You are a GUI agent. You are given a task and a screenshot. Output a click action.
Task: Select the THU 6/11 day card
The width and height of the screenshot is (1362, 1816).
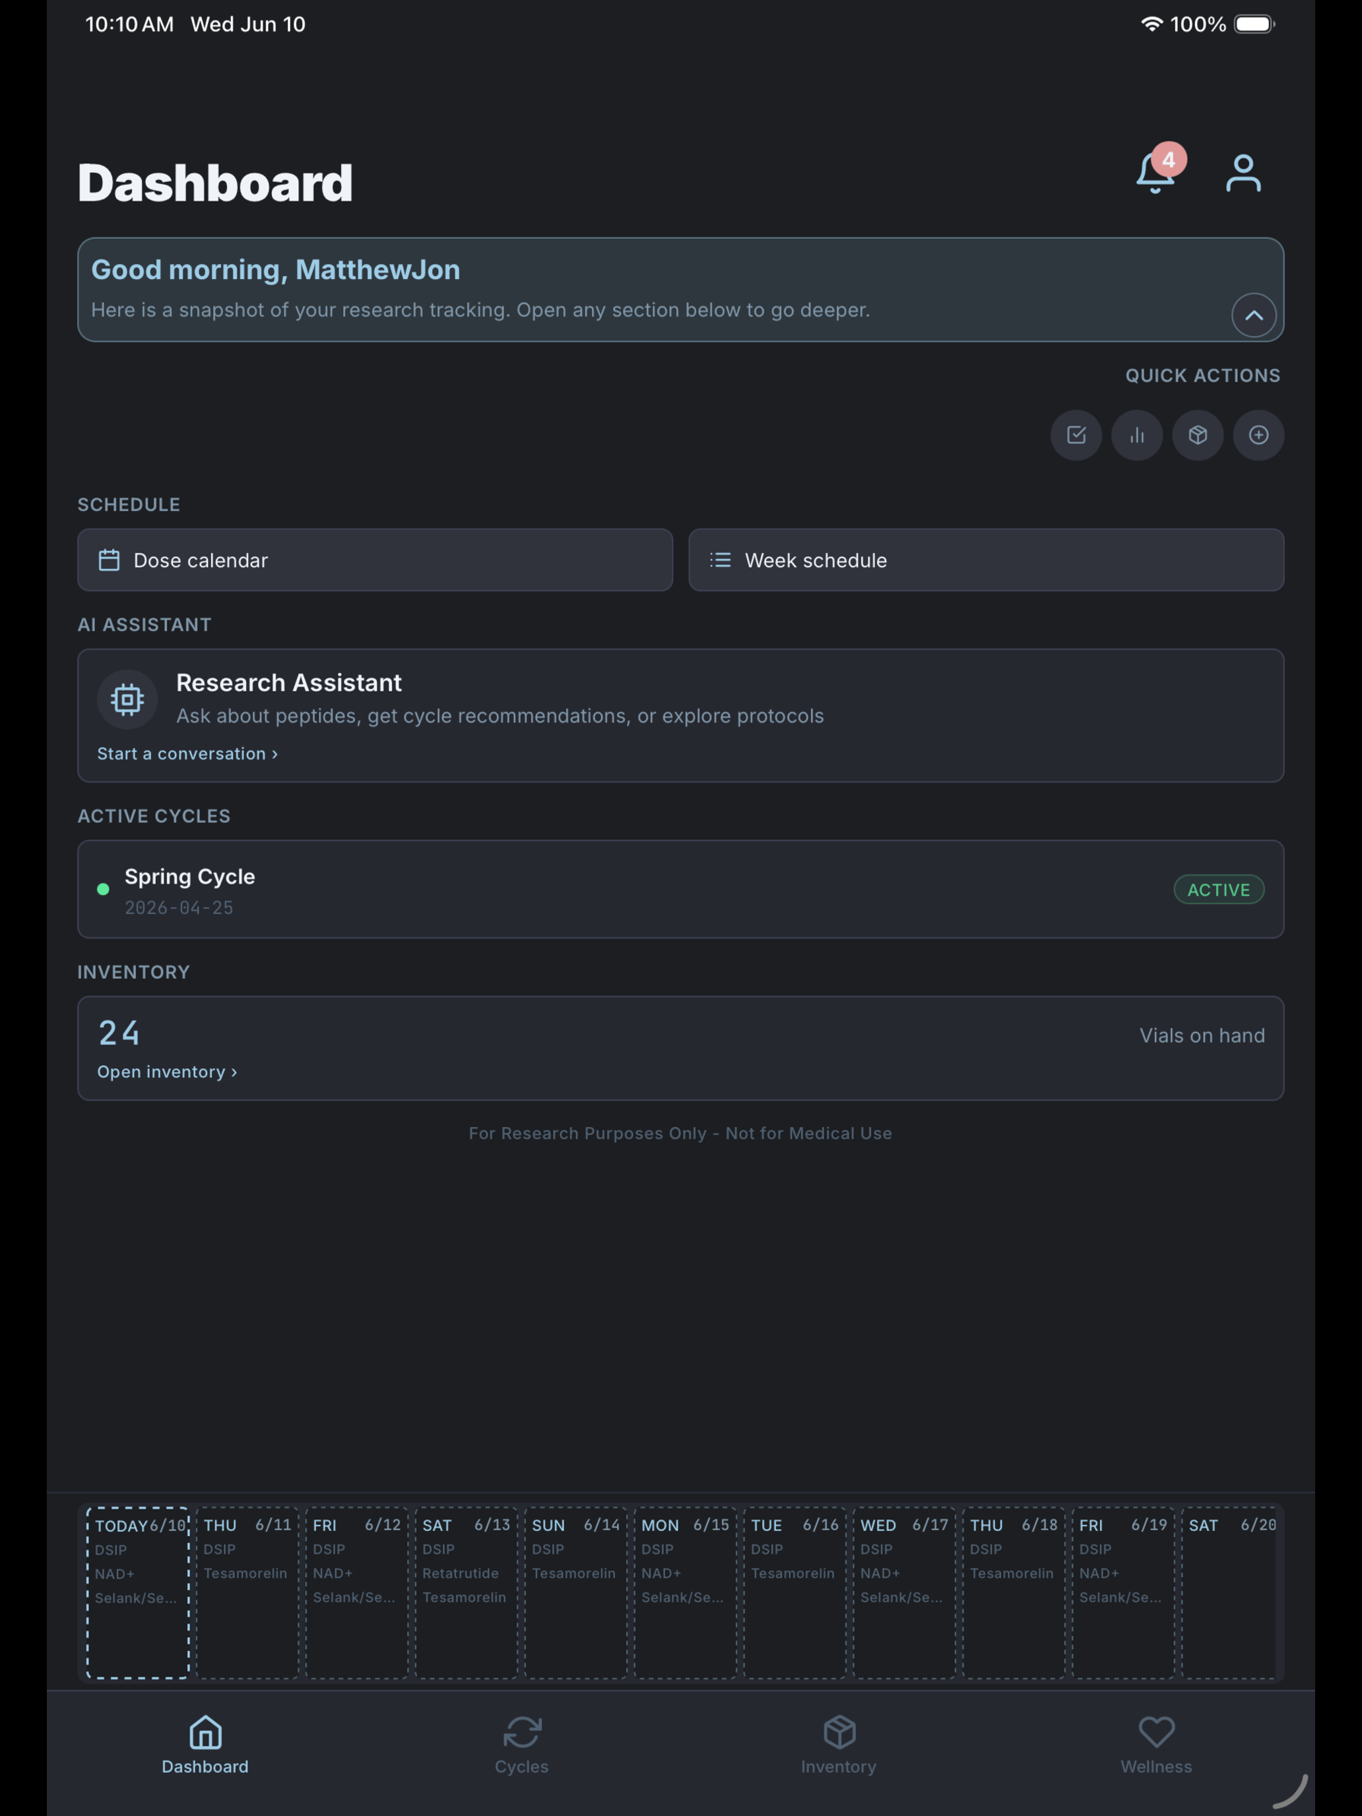point(247,1592)
